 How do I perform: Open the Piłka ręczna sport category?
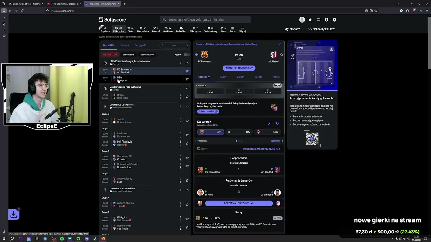tap(195, 29)
